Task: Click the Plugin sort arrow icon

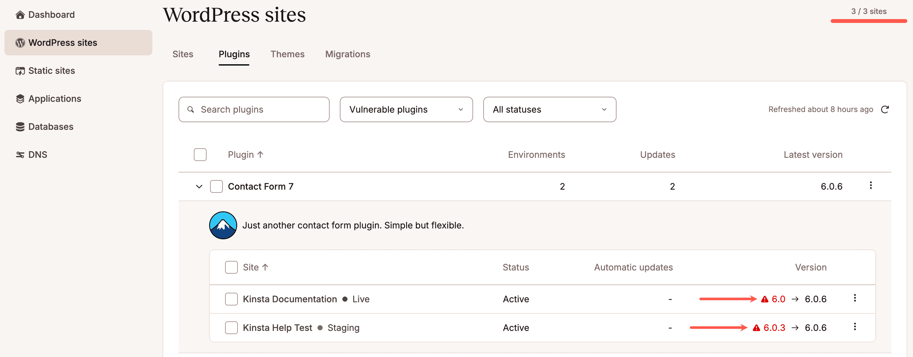Action: [x=260, y=155]
